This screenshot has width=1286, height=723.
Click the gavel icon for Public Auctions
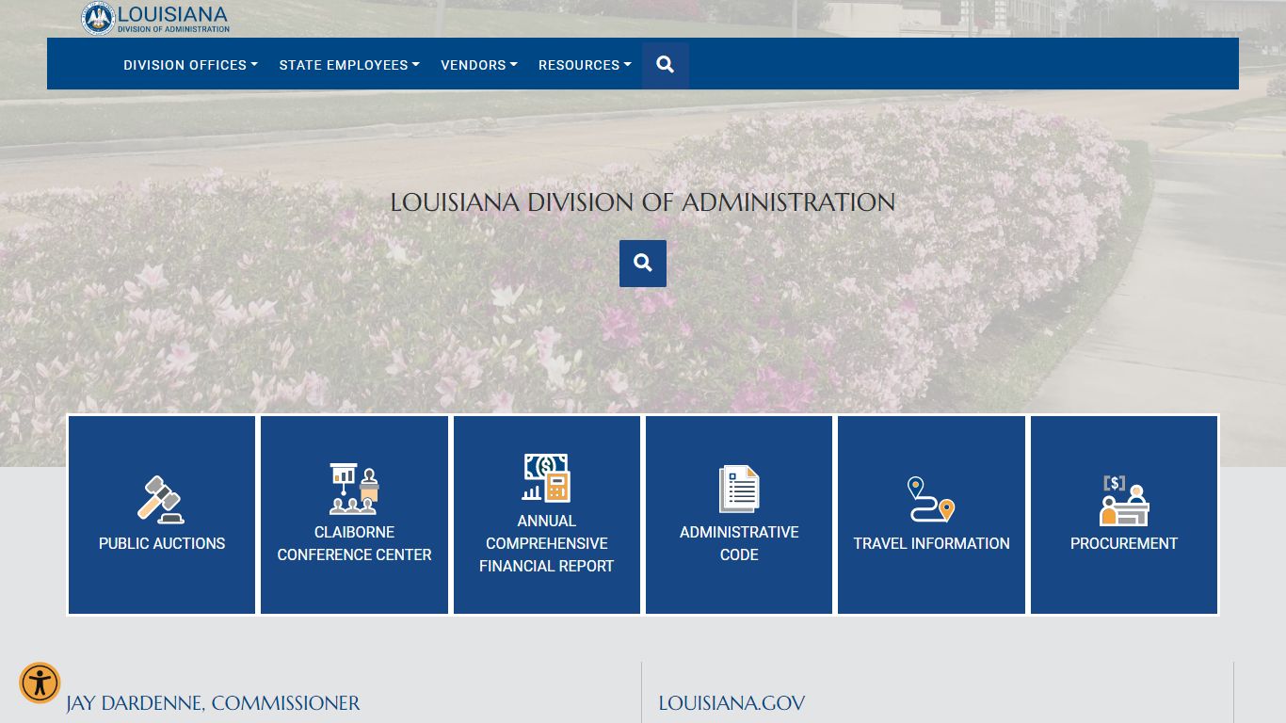point(161,499)
